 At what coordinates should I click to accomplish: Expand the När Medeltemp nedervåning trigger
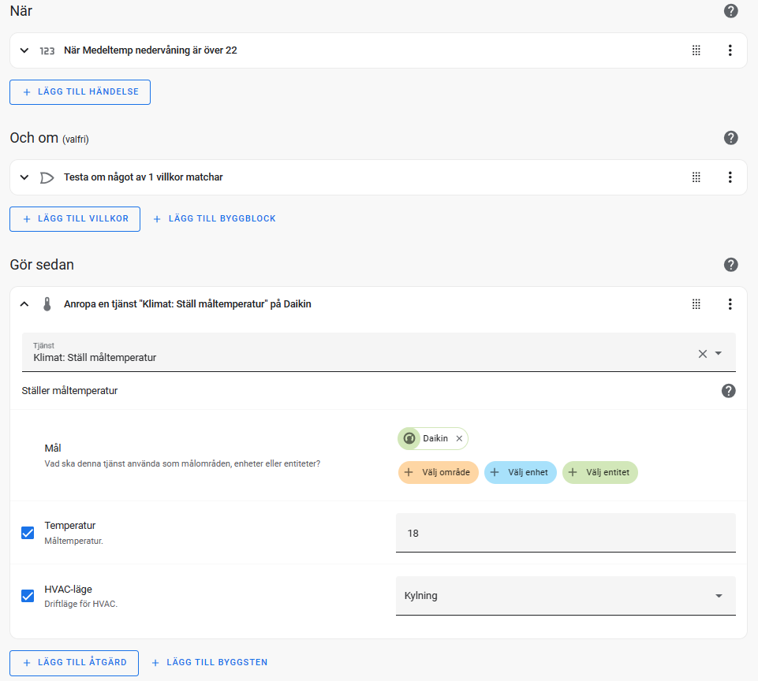(24, 50)
